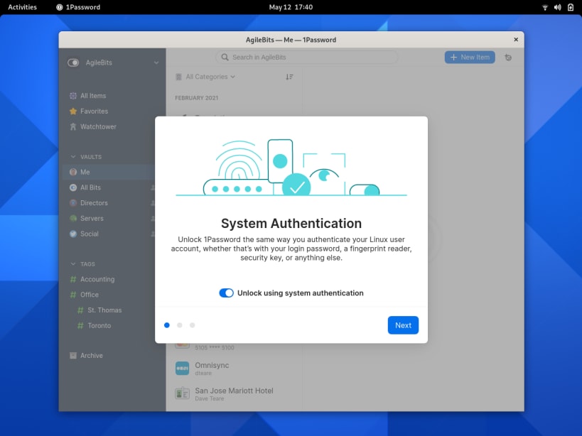This screenshot has height=436, width=582.
Task: Click the New Item button
Action: [470, 57]
